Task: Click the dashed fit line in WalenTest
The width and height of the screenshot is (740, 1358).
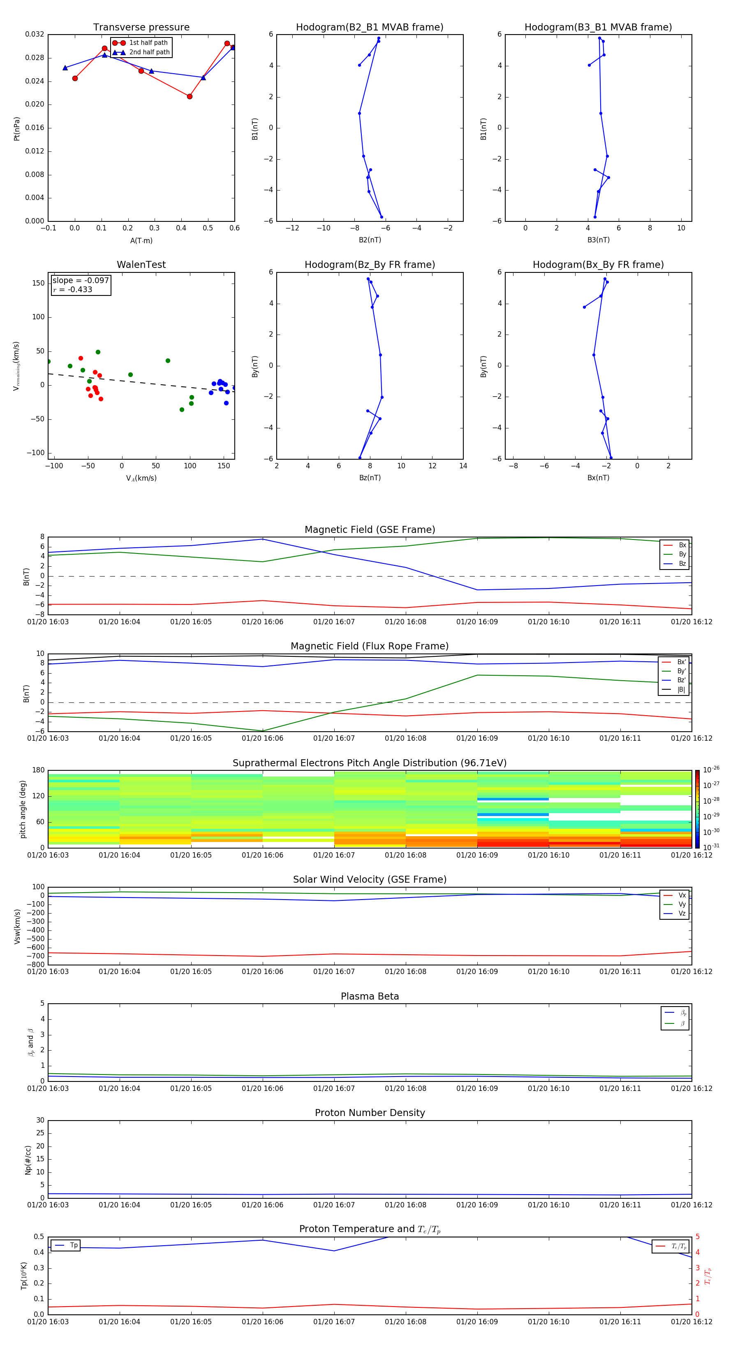Action: point(141,383)
